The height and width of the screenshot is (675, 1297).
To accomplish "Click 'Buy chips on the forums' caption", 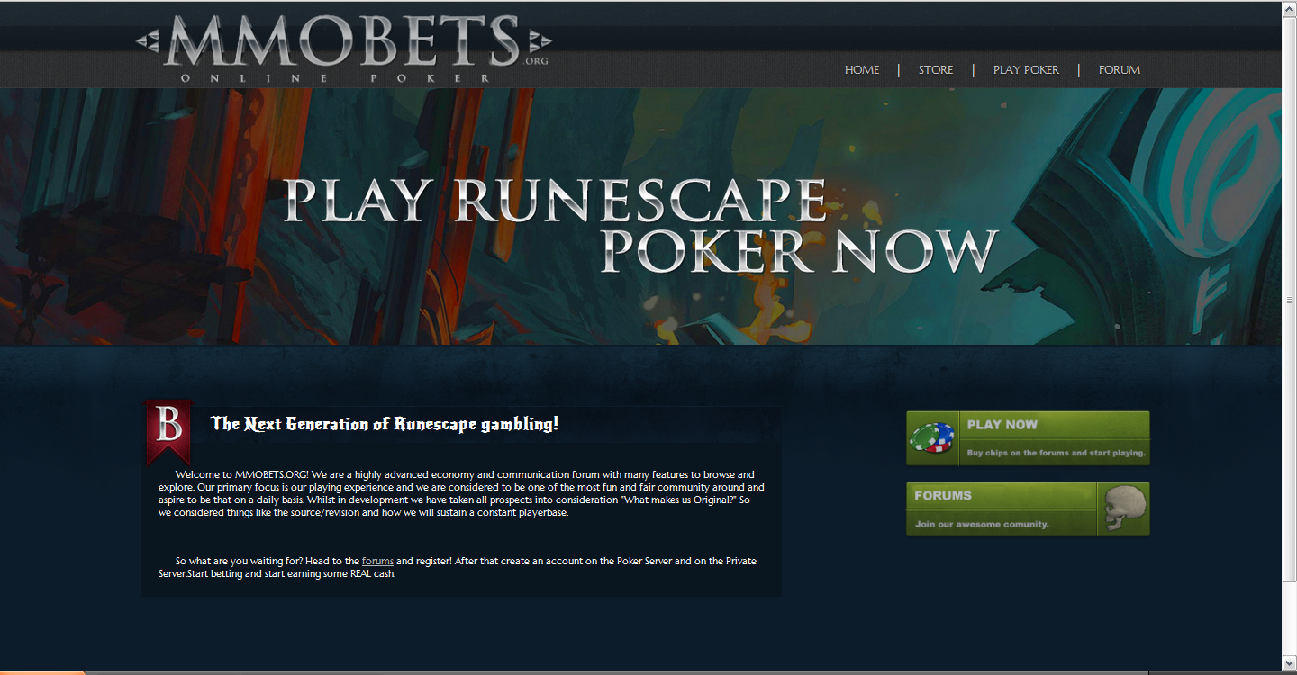I will pos(1056,453).
